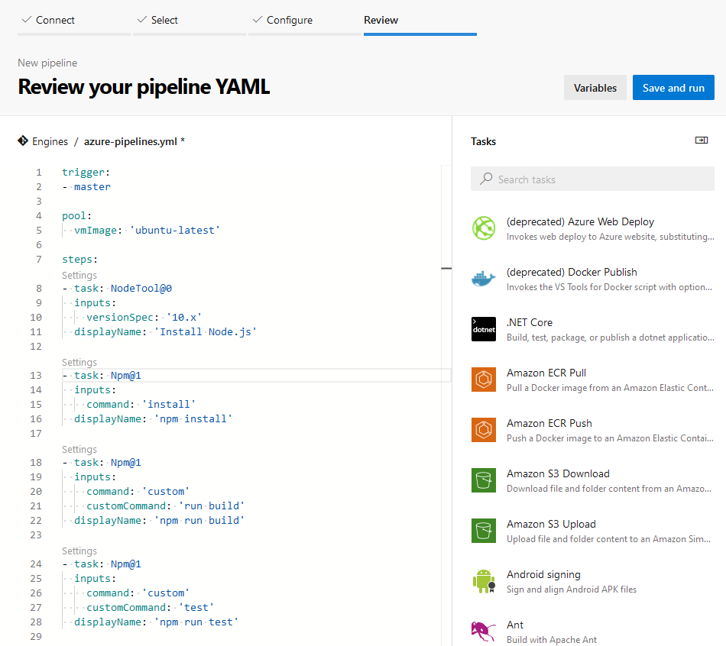Click the Ant task icon
This screenshot has width=726, height=646.
pos(483,631)
